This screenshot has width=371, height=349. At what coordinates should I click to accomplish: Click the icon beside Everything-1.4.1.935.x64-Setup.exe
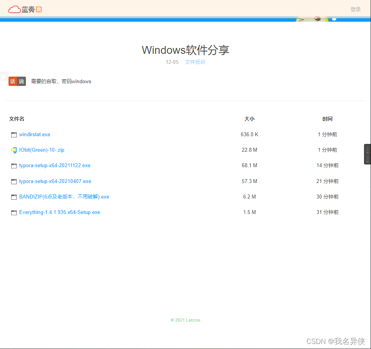(x=14, y=212)
